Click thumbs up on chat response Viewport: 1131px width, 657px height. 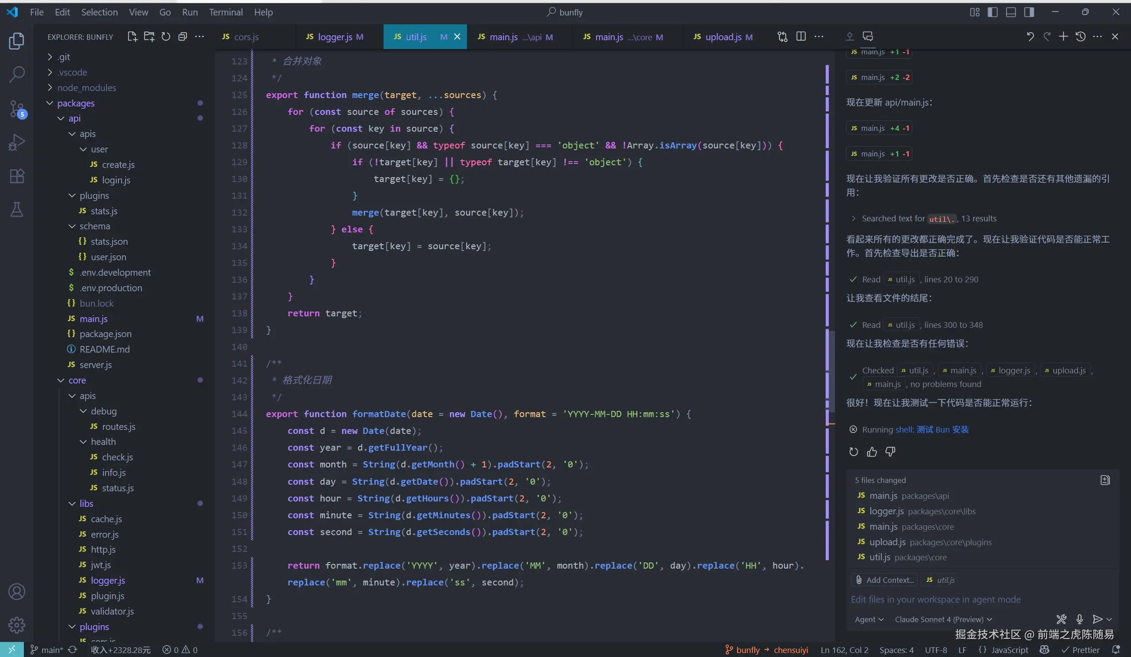pos(872,452)
